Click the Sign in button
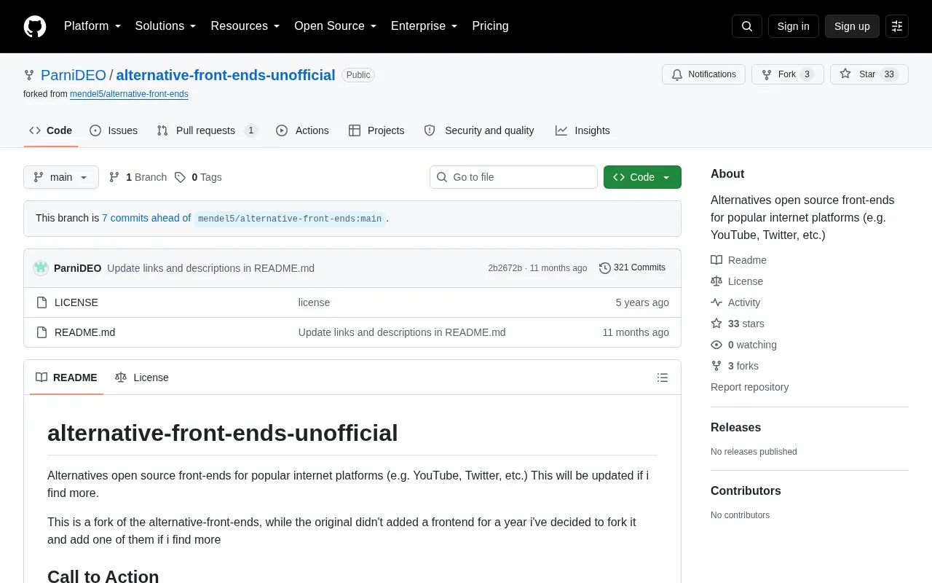Image resolution: width=932 pixels, height=583 pixels. (794, 26)
